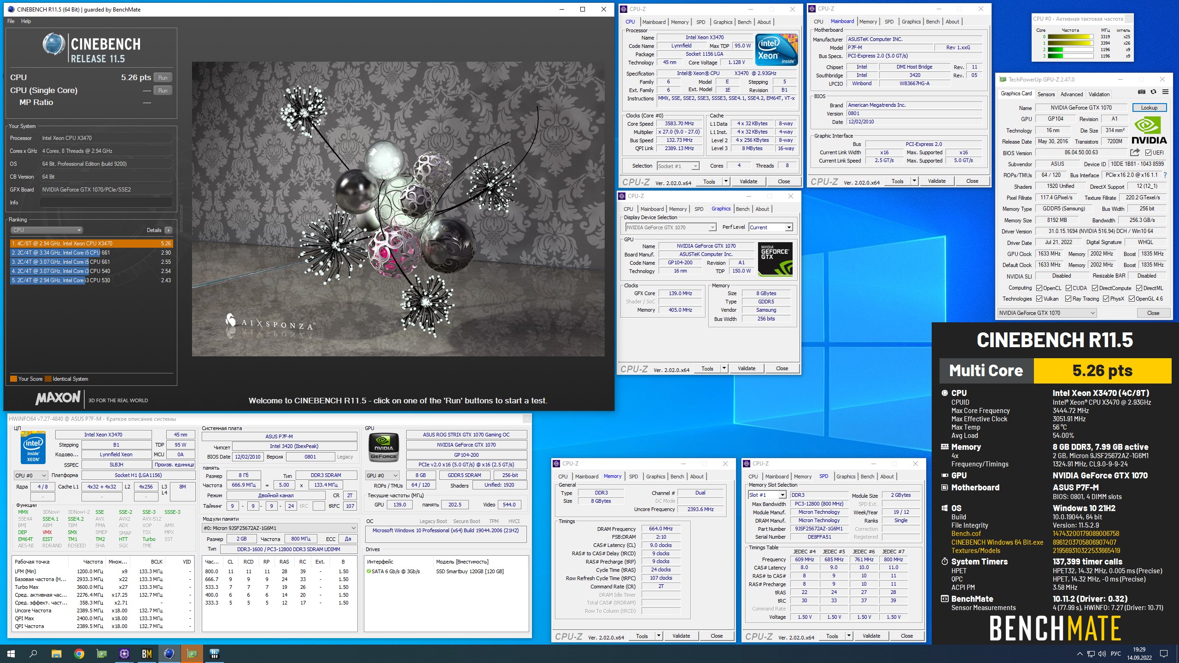Image resolution: width=1179 pixels, height=663 pixels.
Task: Click the GPU-Z refresh icon
Action: 1153,92
